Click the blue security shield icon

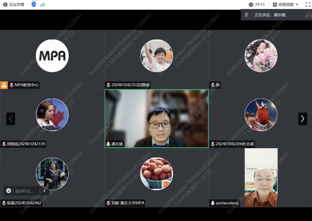[x=34, y=4]
